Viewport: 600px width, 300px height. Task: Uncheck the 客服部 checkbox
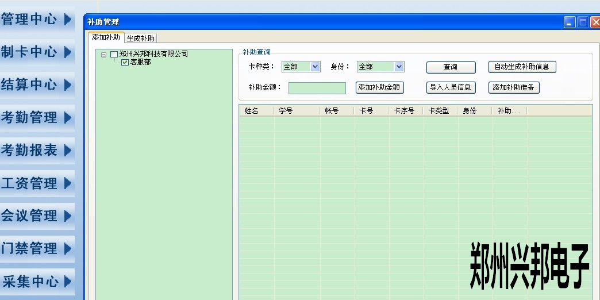coord(125,62)
